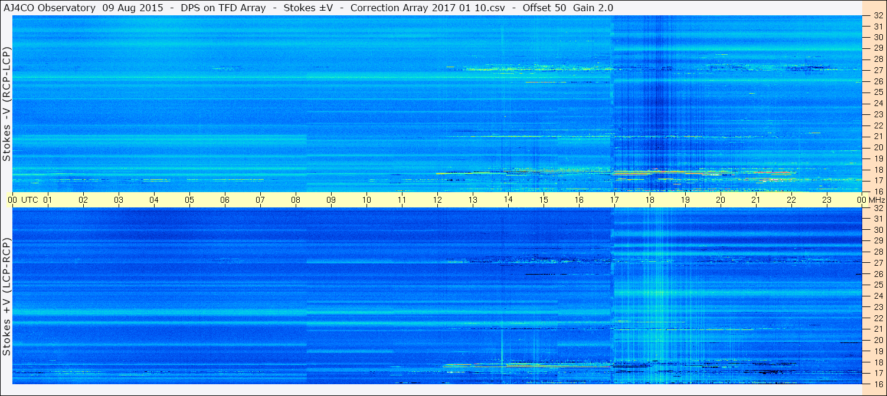Choose the 07 hour mark on time axis
Image resolution: width=887 pixels, height=396 pixels.
[260, 200]
